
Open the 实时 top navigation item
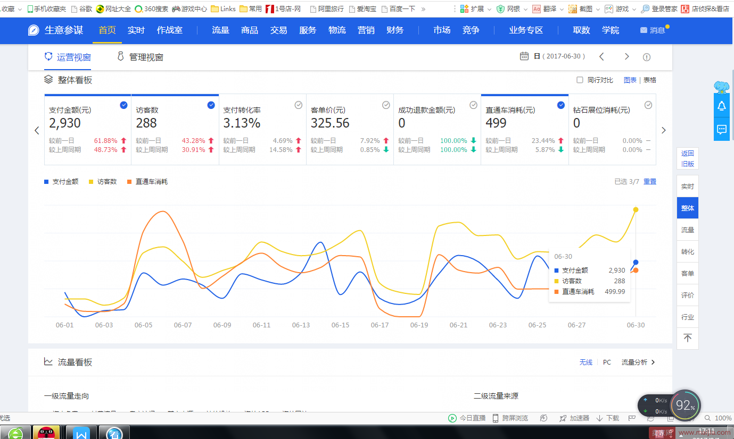136,30
